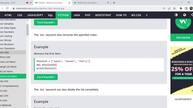Click Try it Yourself under del thislist[0] example
This screenshot has height=108, width=193.
point(46,77)
